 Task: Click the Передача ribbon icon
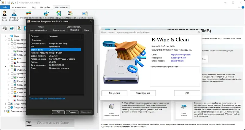pyautogui.click(x=59, y=13)
